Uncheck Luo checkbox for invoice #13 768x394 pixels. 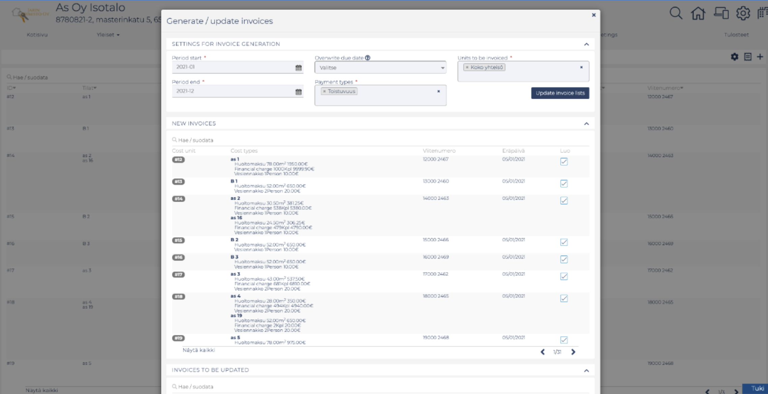tap(564, 184)
